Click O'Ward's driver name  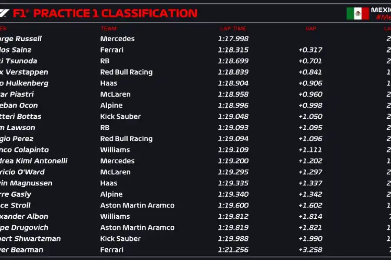tap(22, 172)
